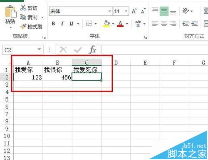Expand the phonetic guide dropdown arrow
The width and height of the screenshot is (208, 160).
(x=144, y=24)
